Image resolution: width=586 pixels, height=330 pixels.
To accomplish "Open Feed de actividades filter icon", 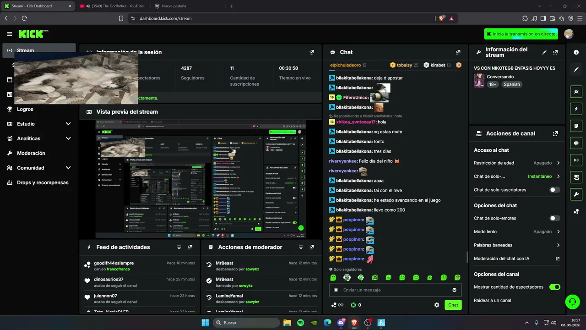I will click(x=179, y=247).
